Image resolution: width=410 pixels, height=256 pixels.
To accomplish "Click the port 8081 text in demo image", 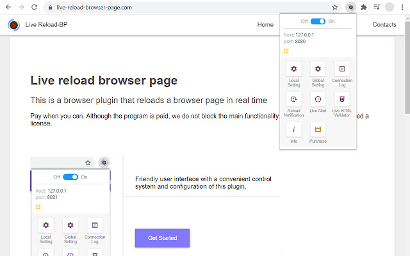I will click(x=46, y=197).
